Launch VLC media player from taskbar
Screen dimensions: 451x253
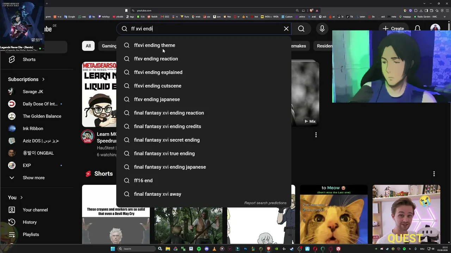(x=214, y=249)
